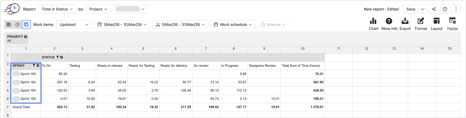
Task: Open the three-dot more options menu
Action: click(456, 9)
